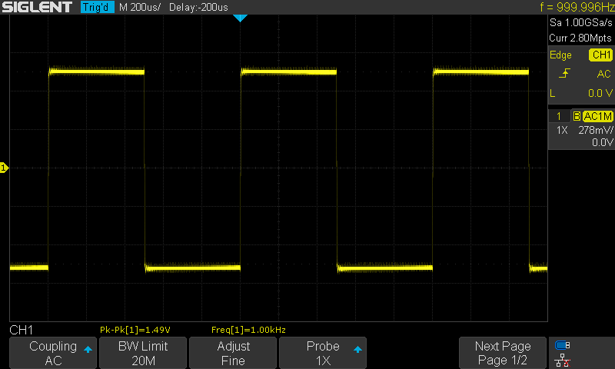Open the Coupling AC menu button
Screen dimensions: 615x369
53,353
